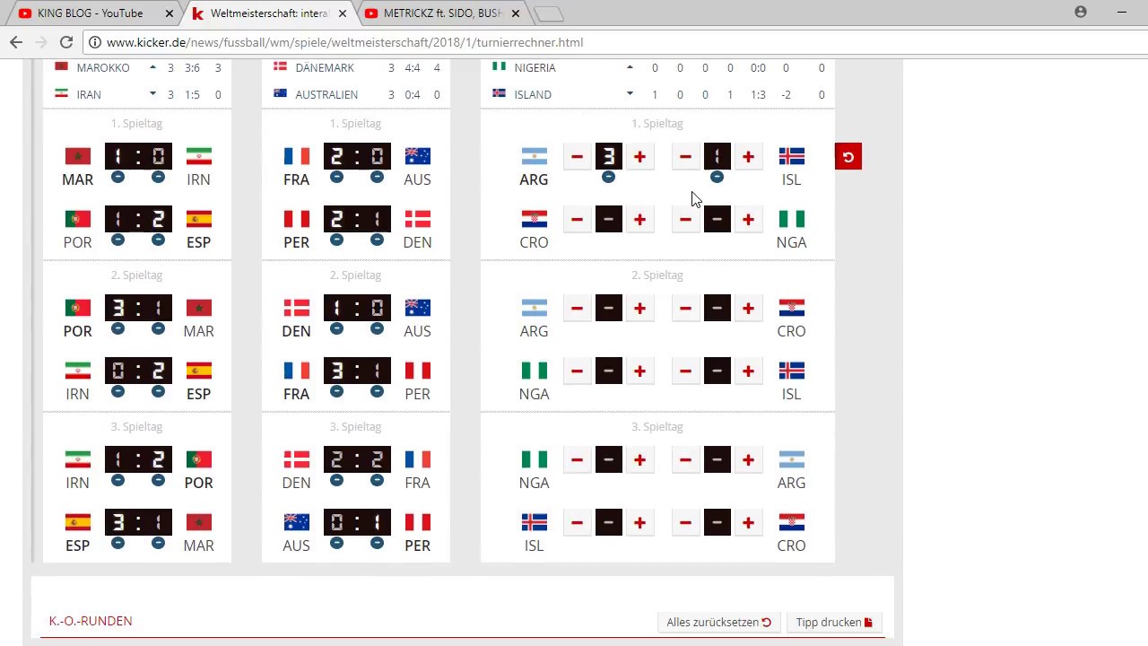
Task: Increase Iceland's goals against Nigeria, matchday 2
Action: (x=748, y=371)
